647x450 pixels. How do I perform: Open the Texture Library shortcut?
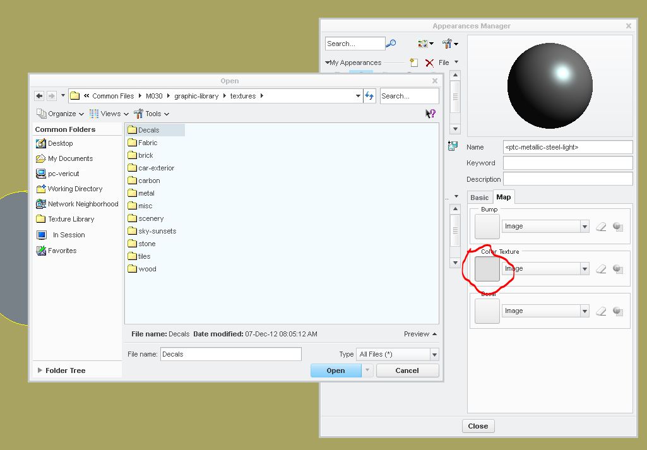pos(65,219)
